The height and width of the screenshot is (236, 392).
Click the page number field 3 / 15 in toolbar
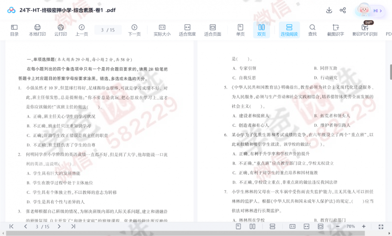108,30
